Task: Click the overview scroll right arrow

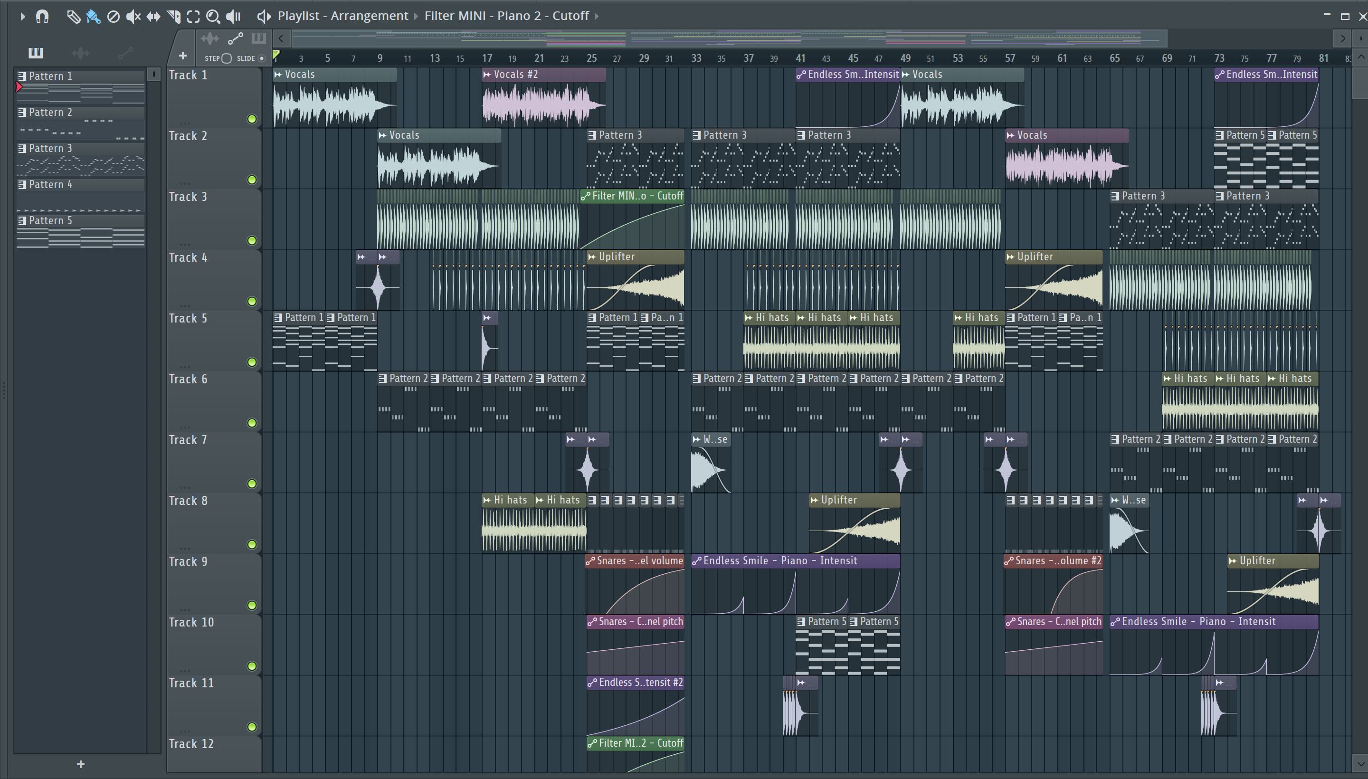Action: click(x=1342, y=38)
